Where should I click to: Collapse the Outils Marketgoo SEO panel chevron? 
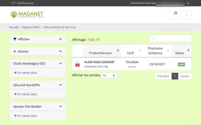coord(60,63)
